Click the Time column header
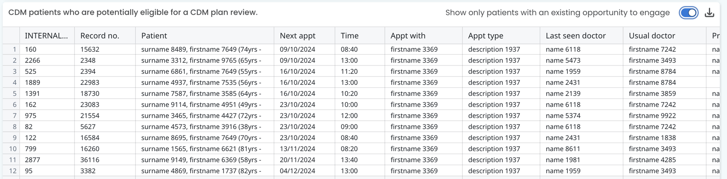Viewport: 727px width, 179px height. click(350, 36)
